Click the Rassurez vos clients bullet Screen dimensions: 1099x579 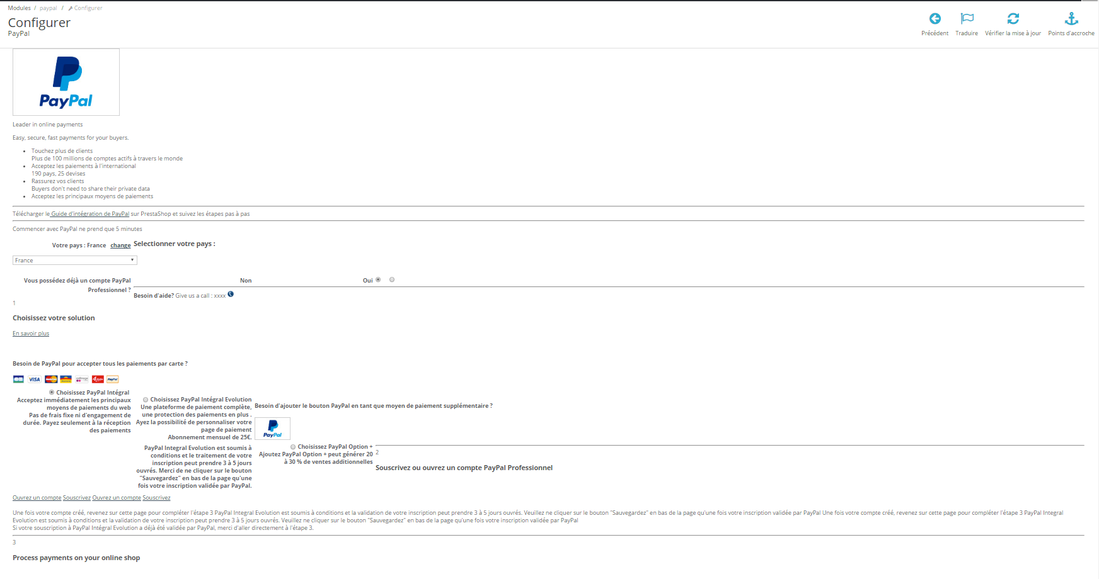point(58,181)
